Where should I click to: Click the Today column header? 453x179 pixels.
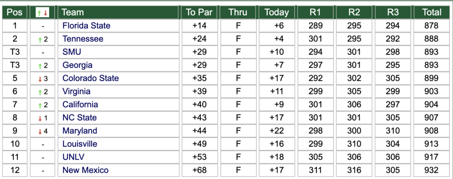[x=277, y=12]
